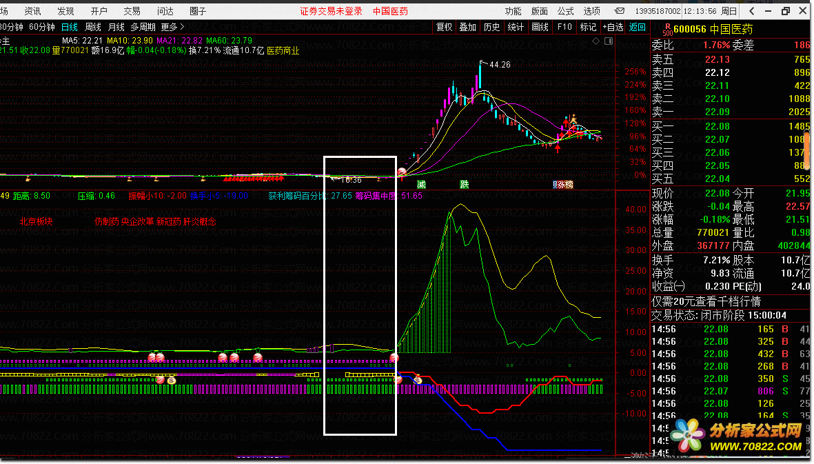
Task: Click the 外盘 367177 value
Action: [713, 245]
